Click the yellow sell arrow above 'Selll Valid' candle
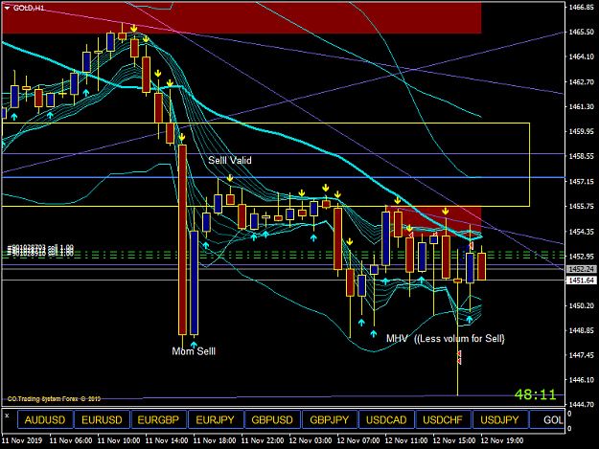Image resolution: width=599 pixels, height=449 pixels. coord(230,178)
